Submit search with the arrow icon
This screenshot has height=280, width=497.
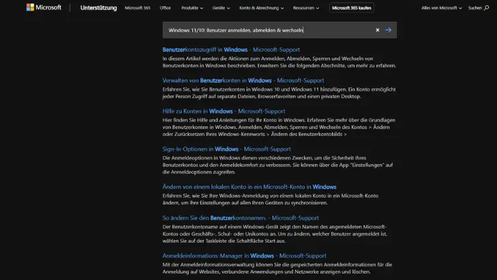point(388,30)
